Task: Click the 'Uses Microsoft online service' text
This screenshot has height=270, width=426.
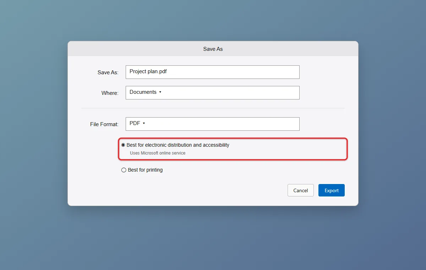Action: tap(158, 153)
